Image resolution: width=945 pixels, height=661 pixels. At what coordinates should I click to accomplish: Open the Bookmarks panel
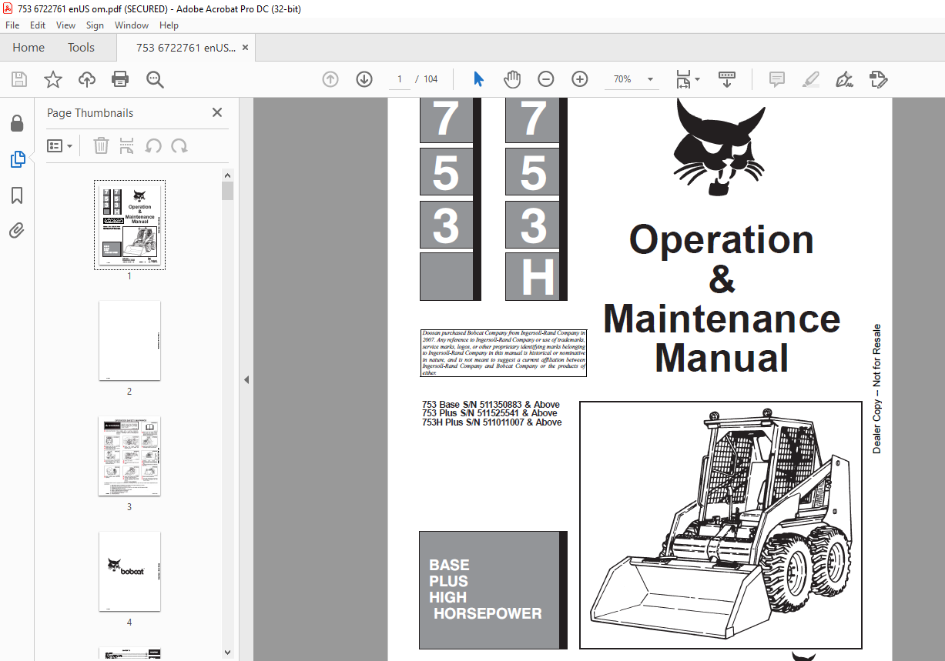pos(17,195)
